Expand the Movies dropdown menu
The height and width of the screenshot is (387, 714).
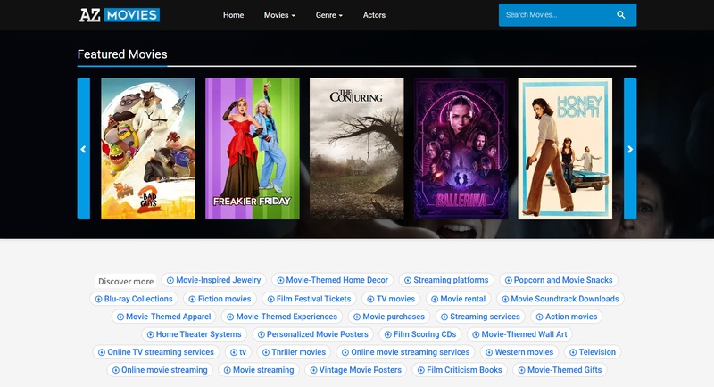[x=279, y=15]
